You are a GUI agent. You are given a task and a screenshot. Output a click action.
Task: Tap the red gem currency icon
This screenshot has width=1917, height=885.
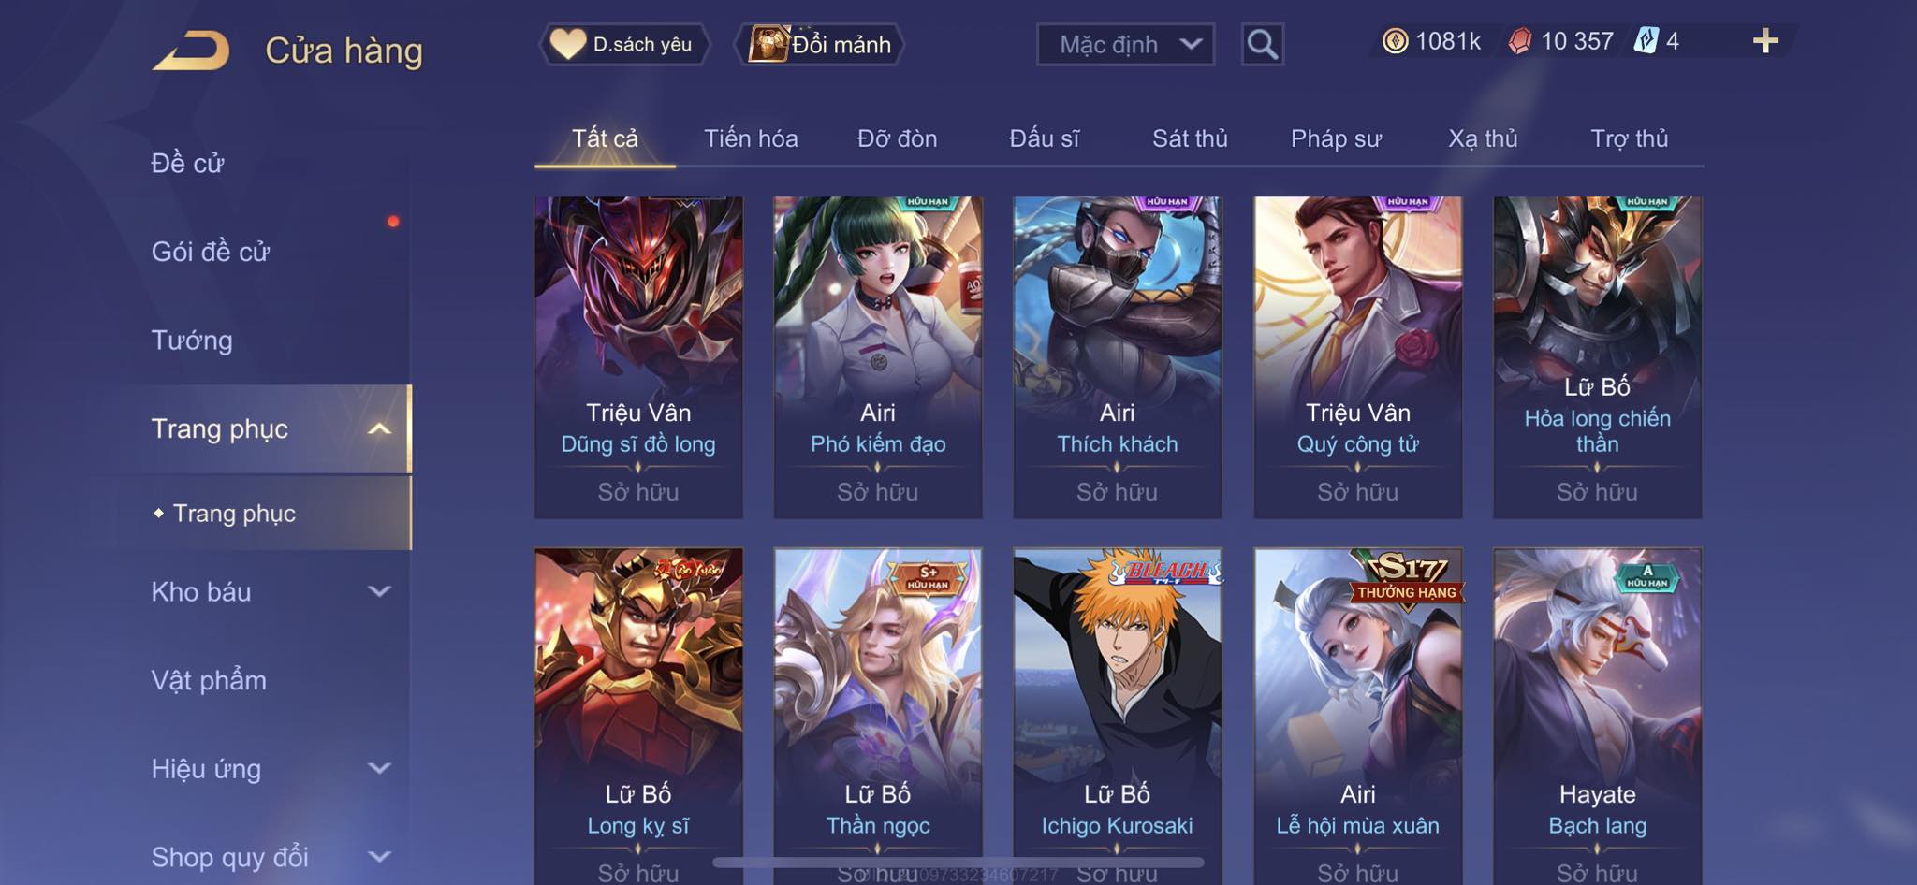1520,41
